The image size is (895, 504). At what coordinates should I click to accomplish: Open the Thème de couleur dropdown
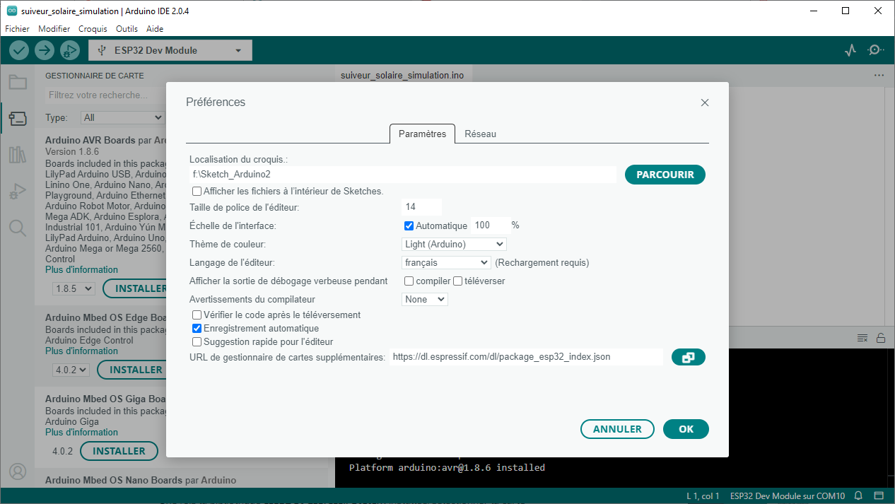454,245
